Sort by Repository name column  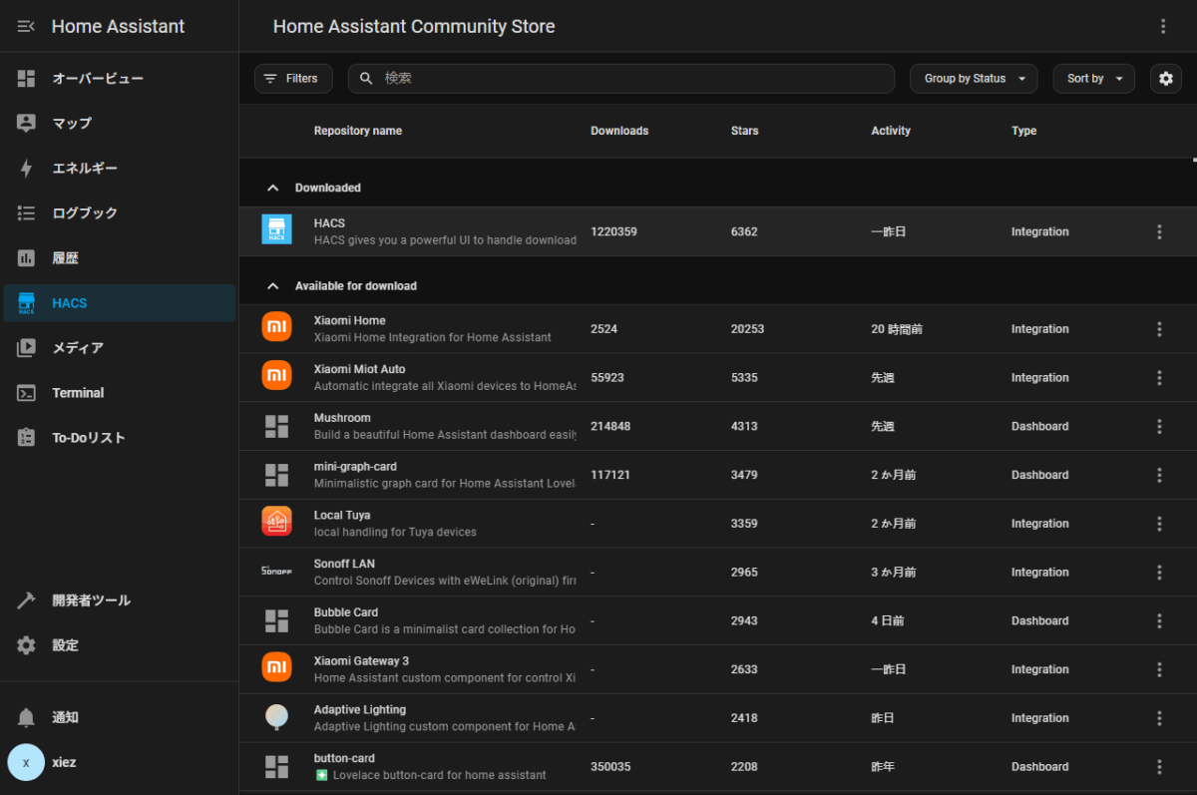click(358, 131)
